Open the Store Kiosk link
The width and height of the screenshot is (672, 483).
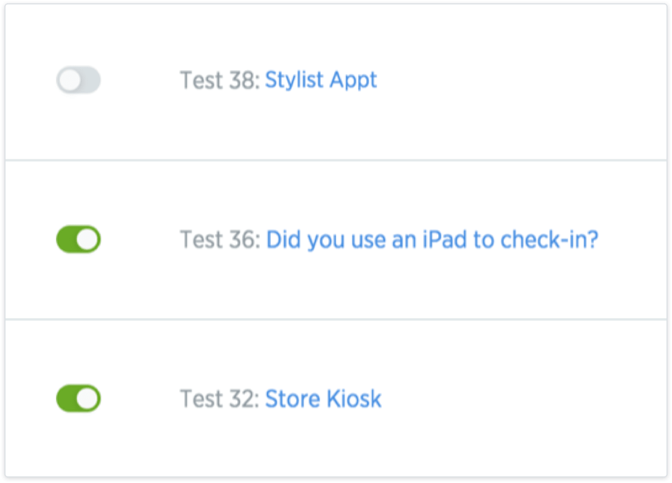(323, 398)
